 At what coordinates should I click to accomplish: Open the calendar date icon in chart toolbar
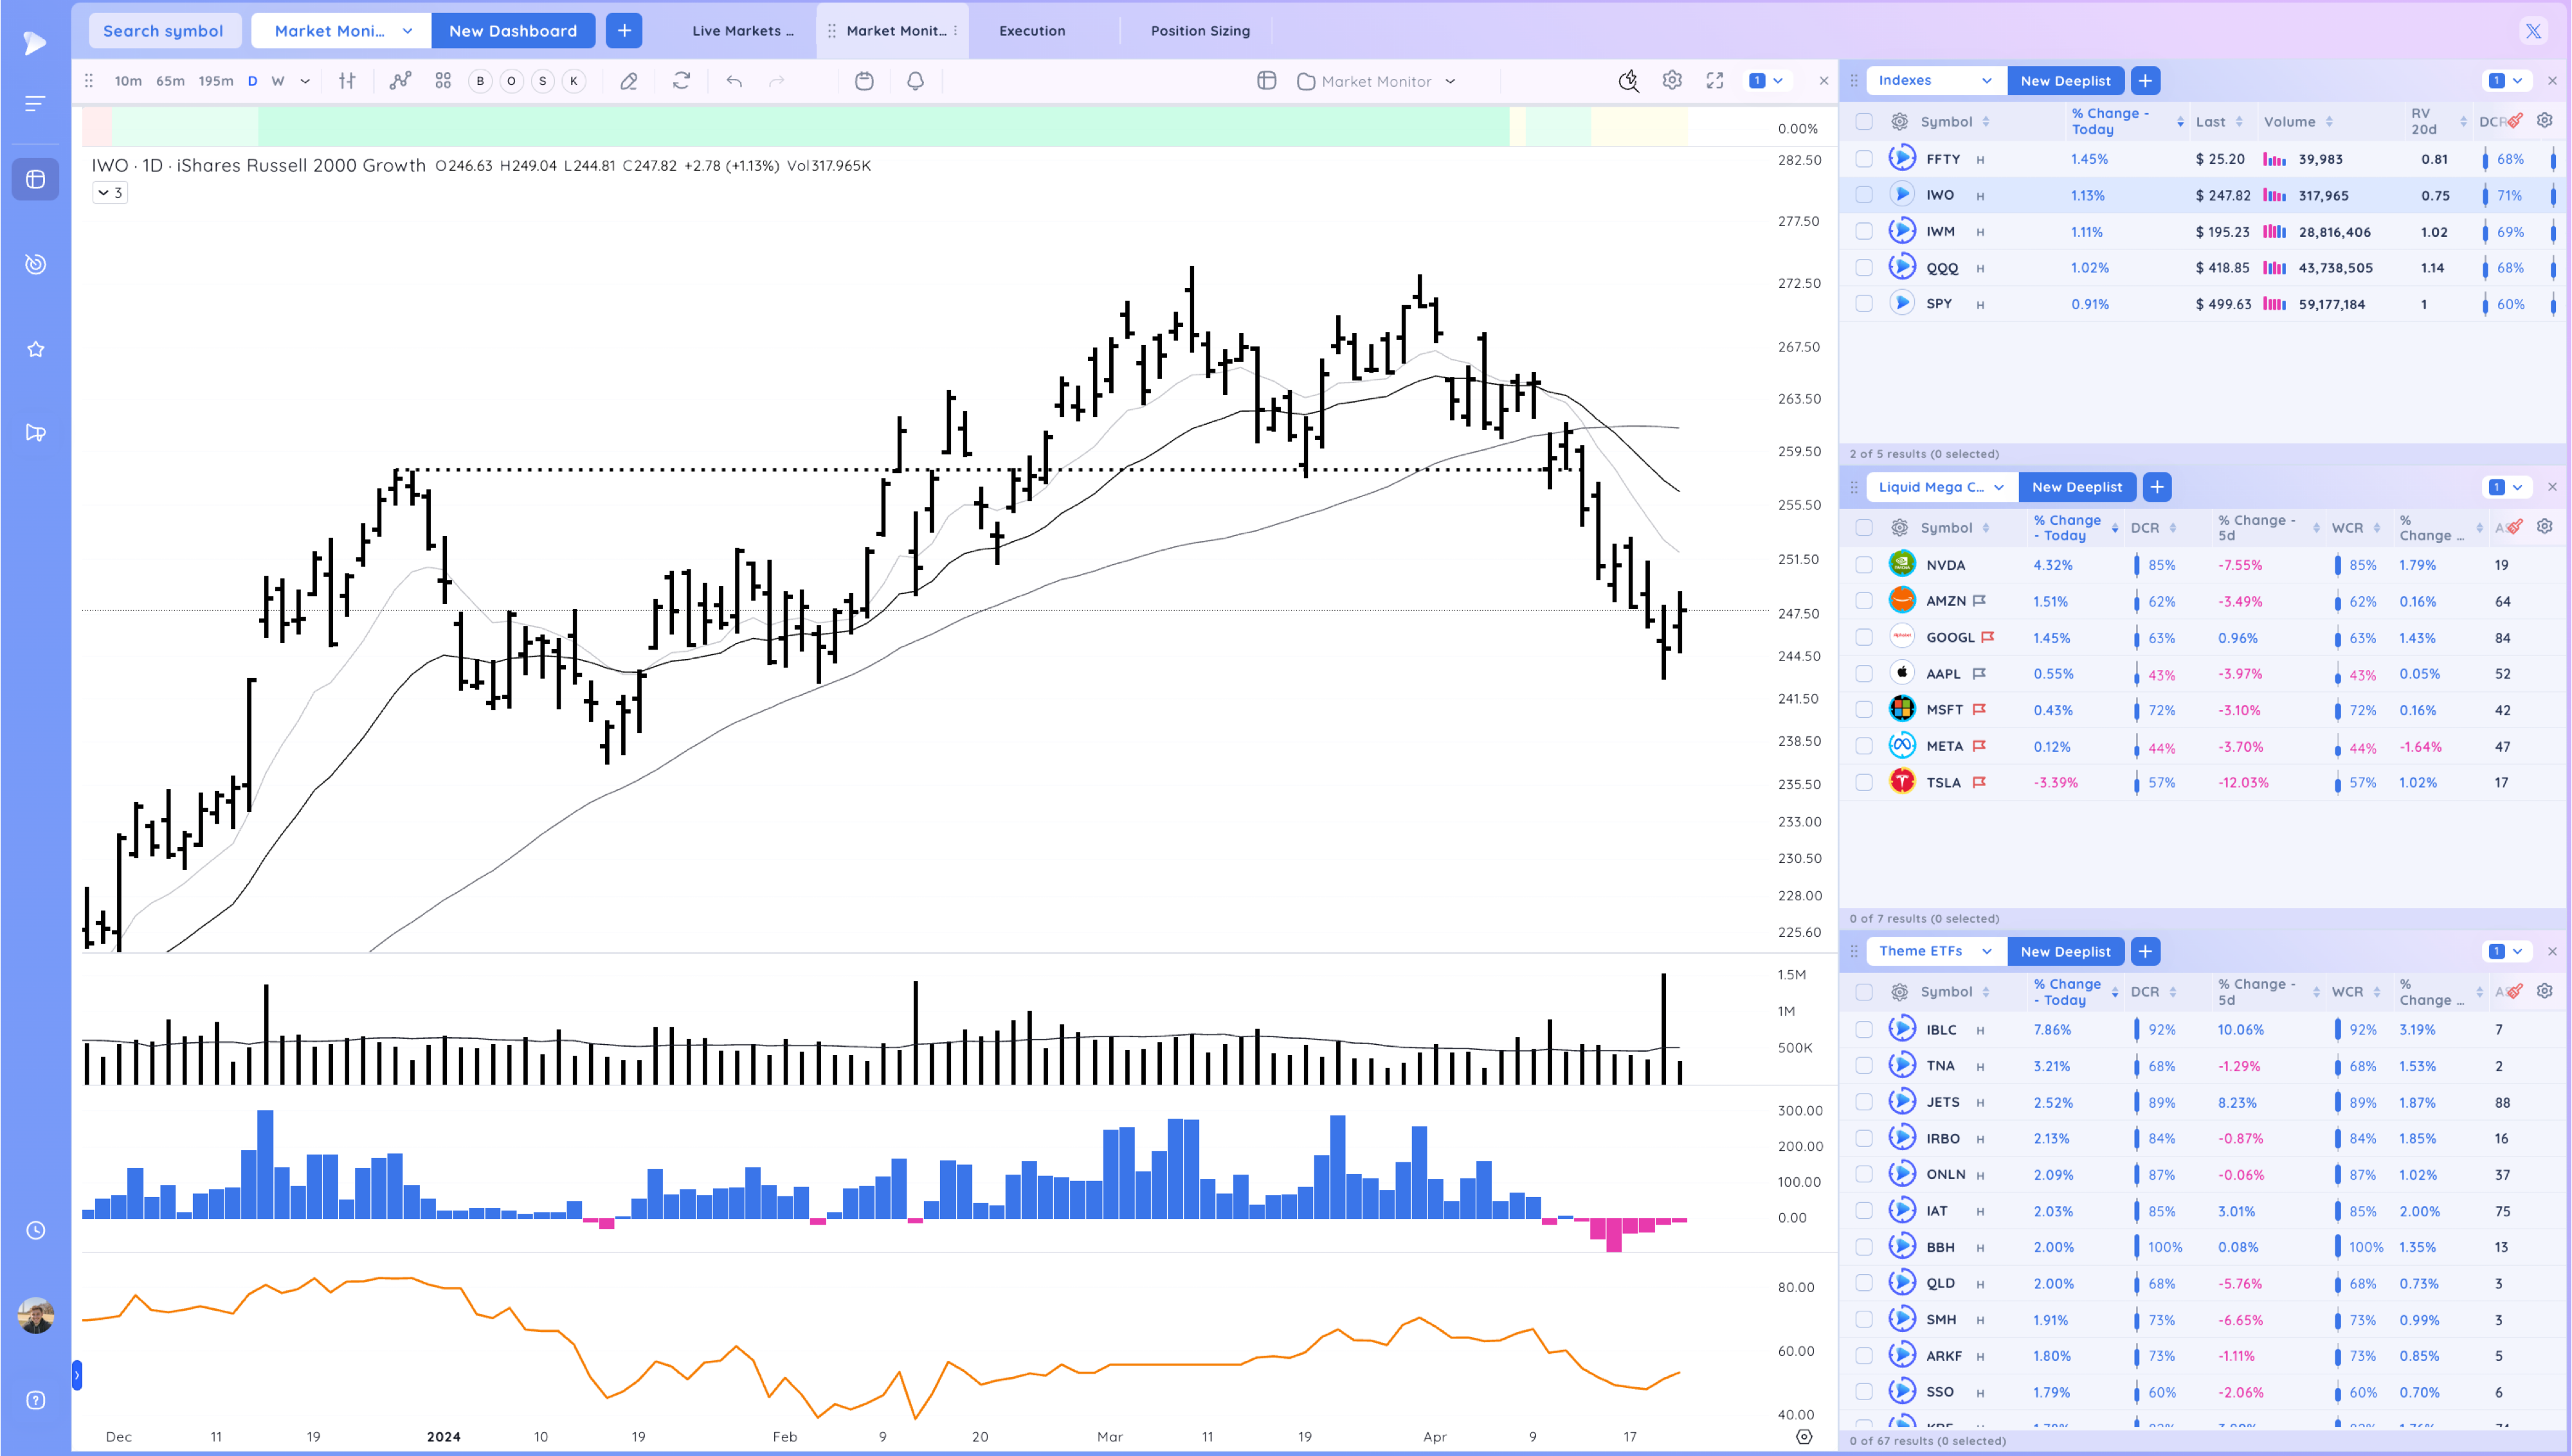(864, 81)
